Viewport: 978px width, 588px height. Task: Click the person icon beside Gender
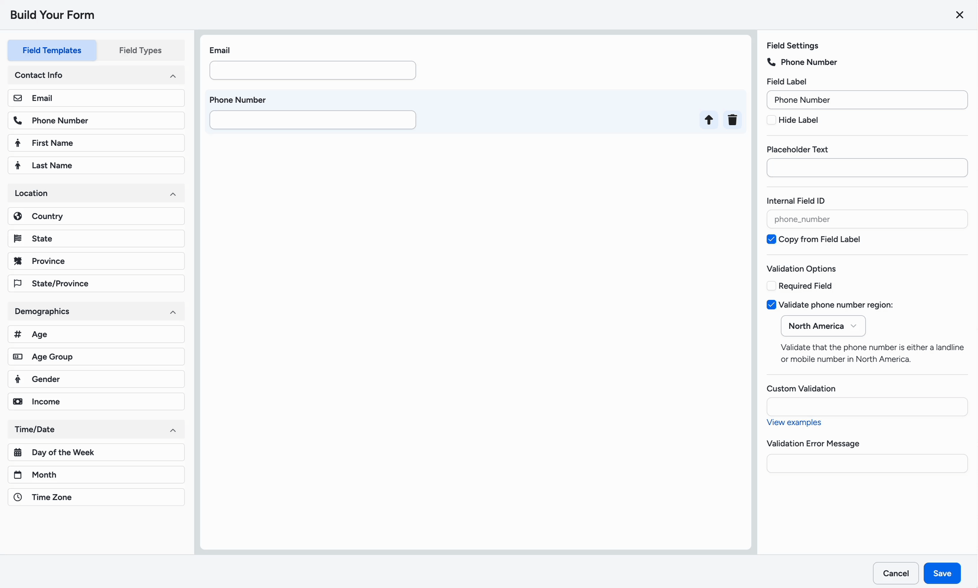pos(18,379)
